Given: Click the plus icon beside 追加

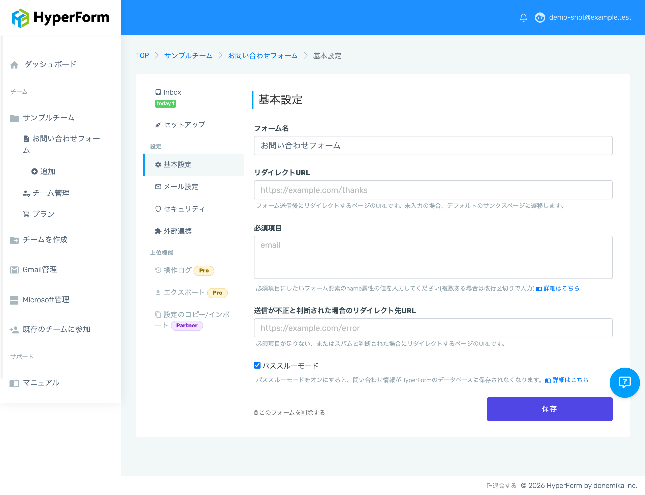Looking at the screenshot, I should click(x=35, y=171).
